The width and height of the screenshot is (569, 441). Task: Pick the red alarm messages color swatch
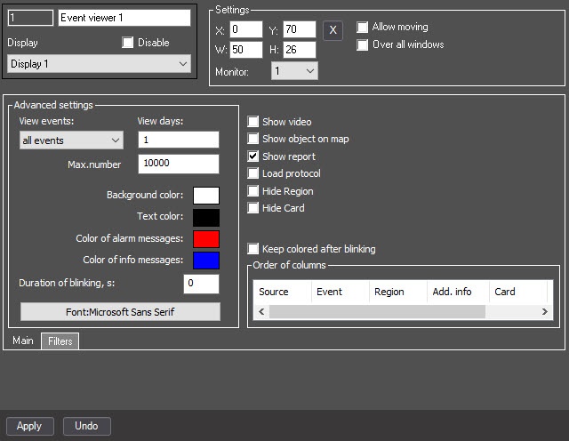(205, 238)
